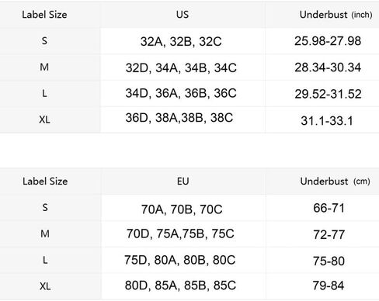
Task: Click the 29.52-31.52 underbust value
Action: click(328, 94)
